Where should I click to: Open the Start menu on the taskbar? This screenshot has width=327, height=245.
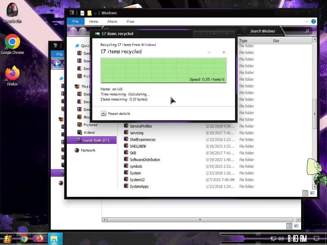point(8,239)
